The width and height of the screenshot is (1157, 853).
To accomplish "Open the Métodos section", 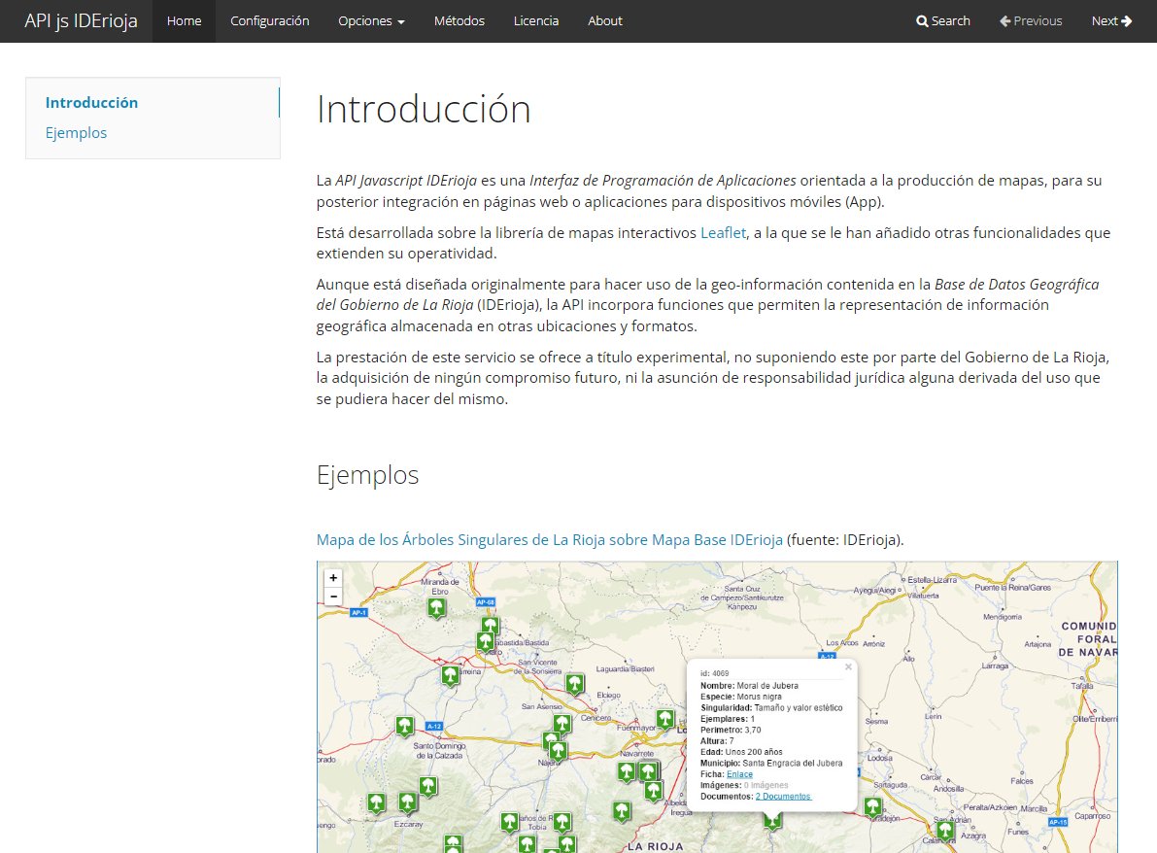I will pyautogui.click(x=459, y=20).
